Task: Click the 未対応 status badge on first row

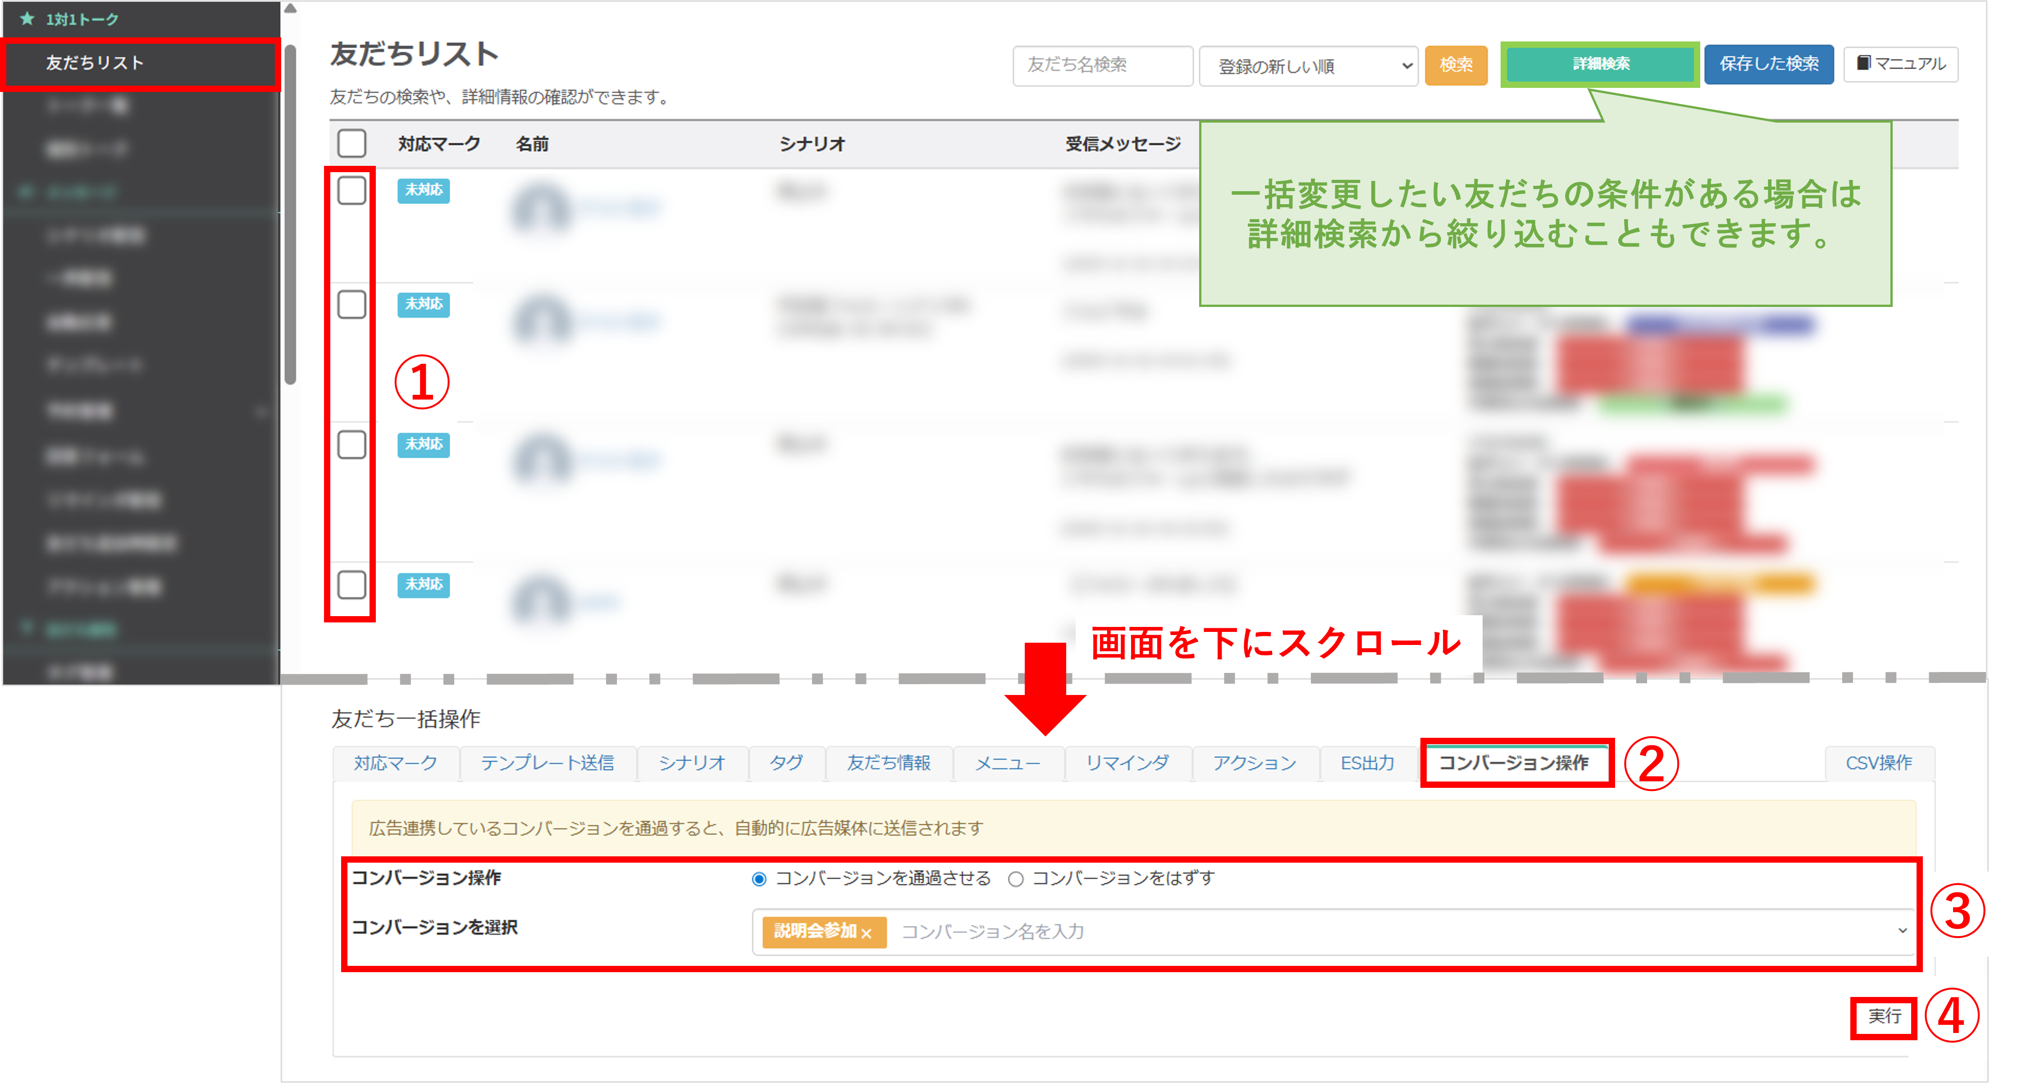Action: (424, 191)
